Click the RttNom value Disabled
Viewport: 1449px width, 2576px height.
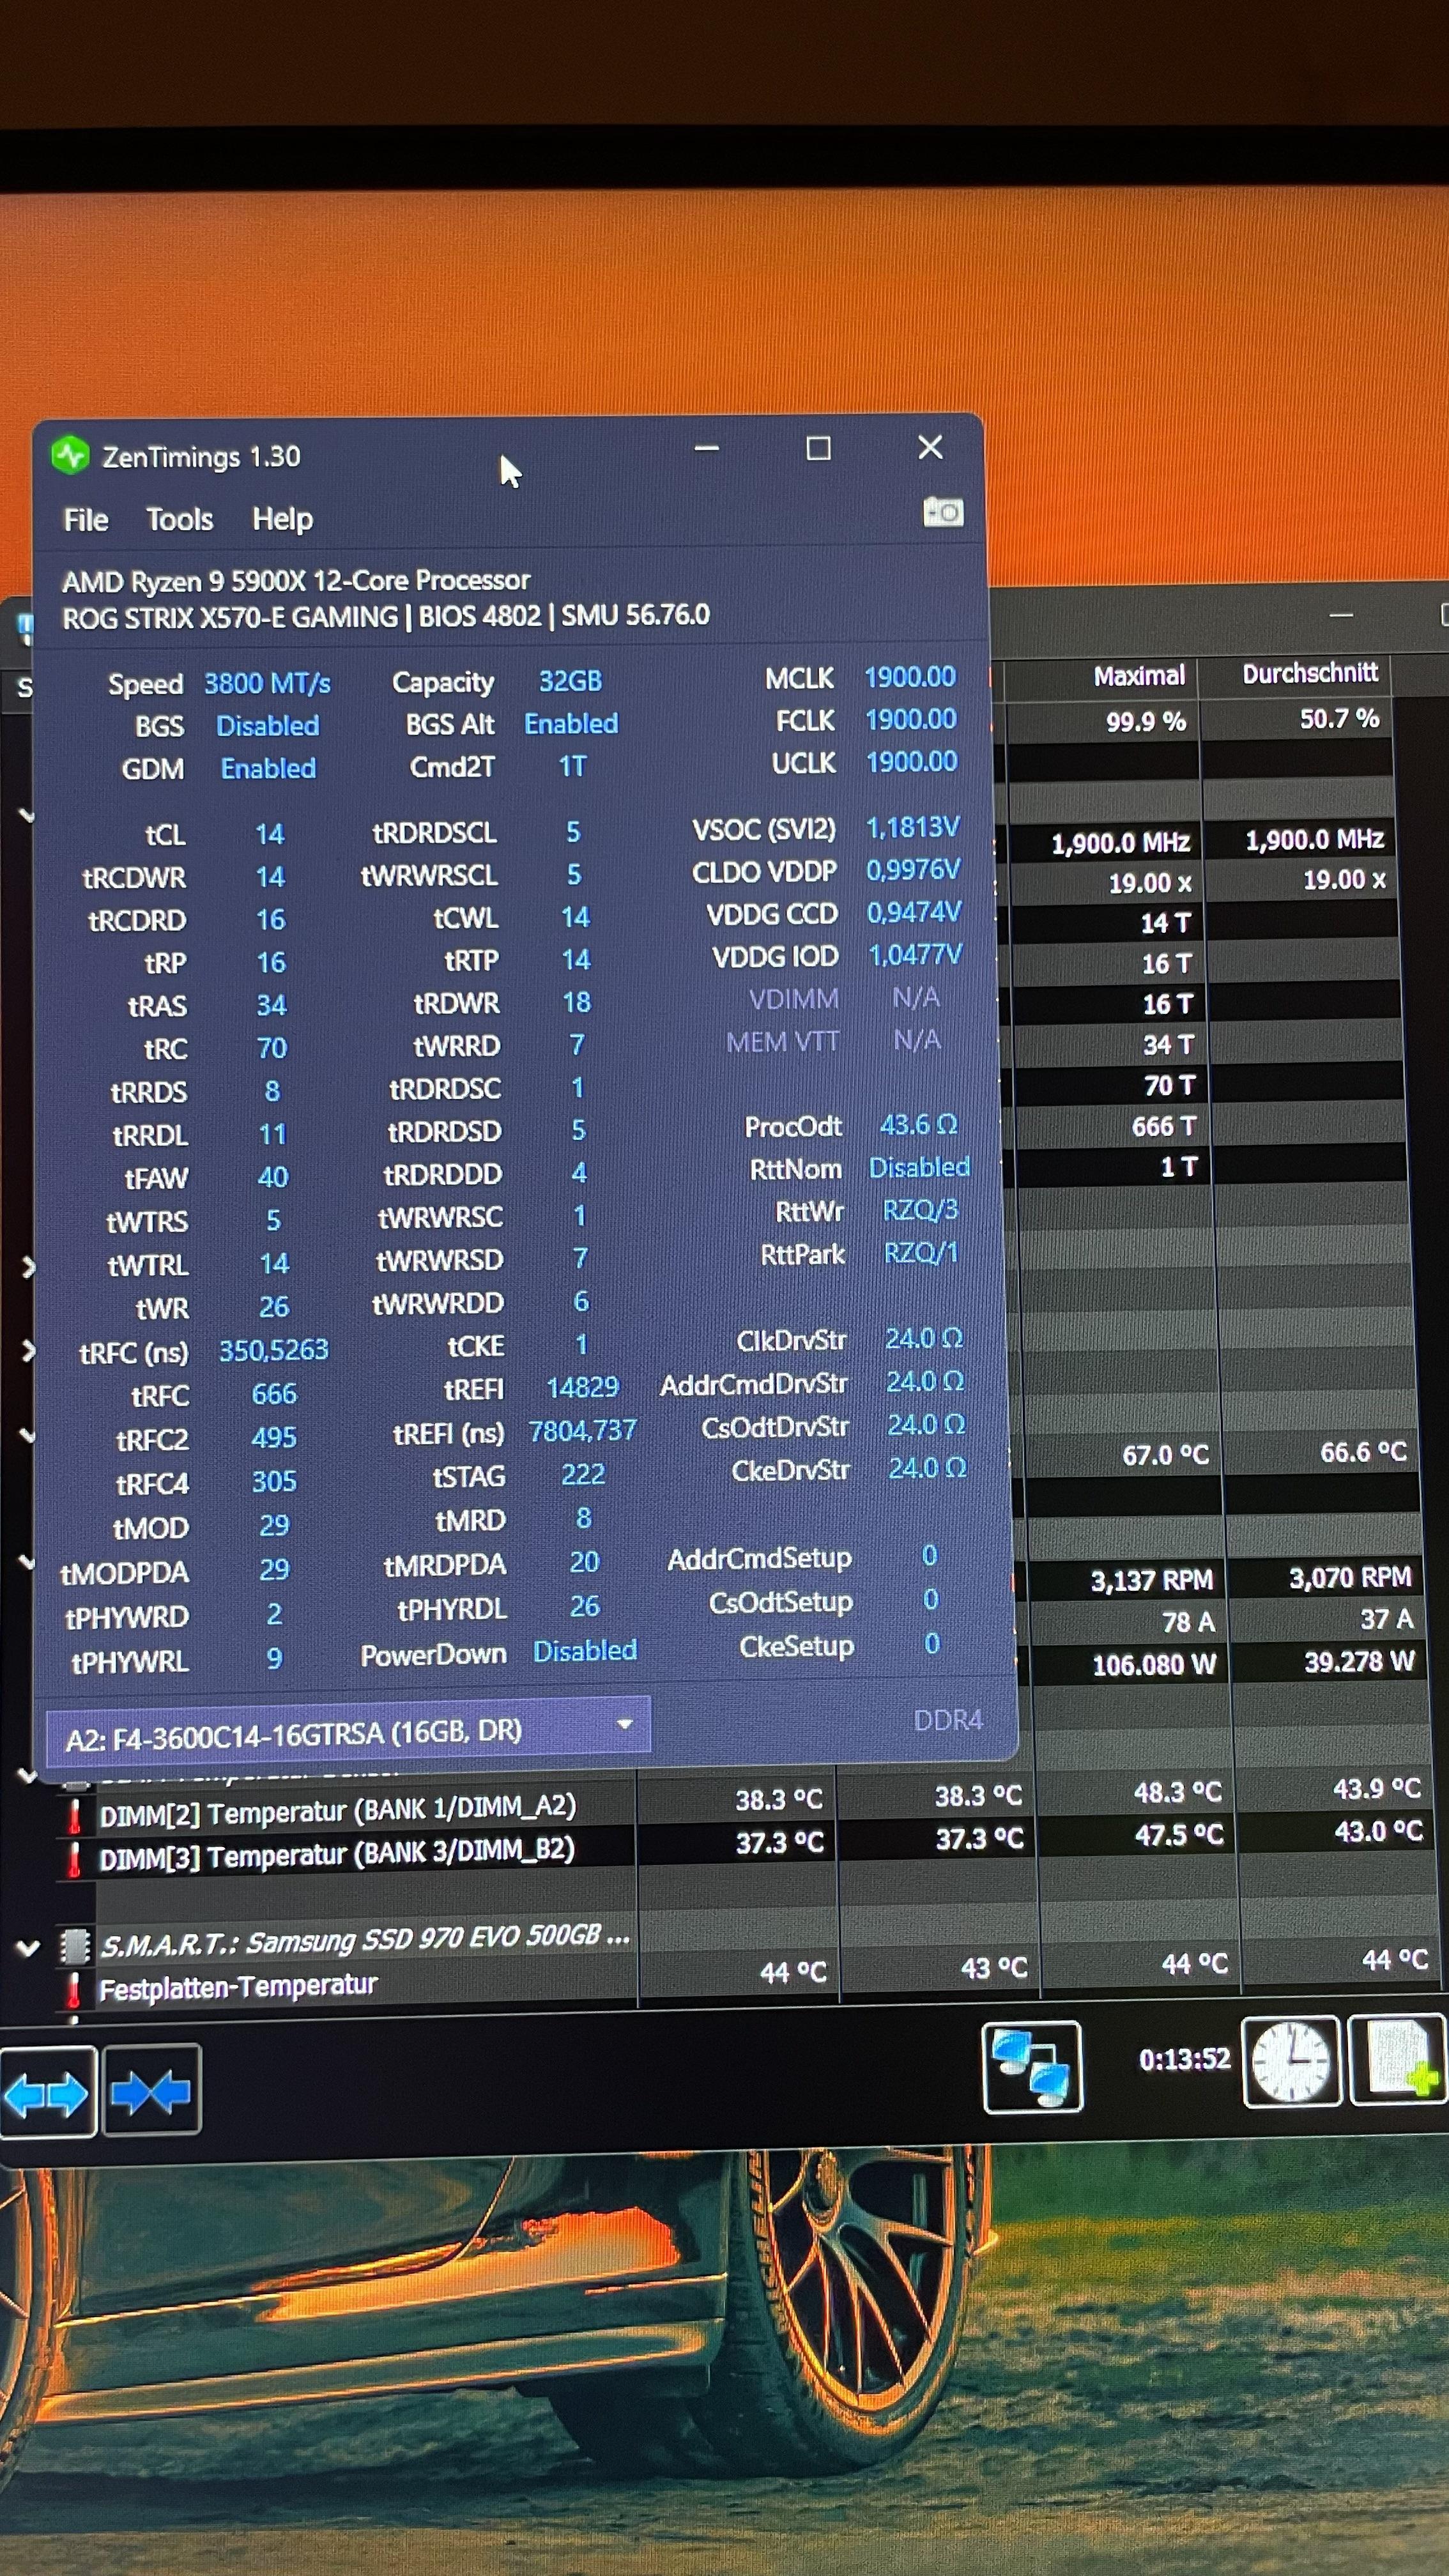click(x=919, y=1167)
